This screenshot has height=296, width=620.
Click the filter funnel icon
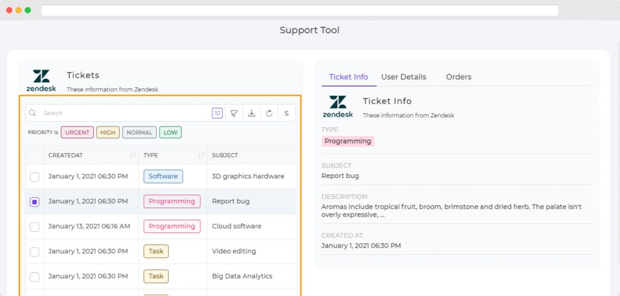[x=234, y=113]
